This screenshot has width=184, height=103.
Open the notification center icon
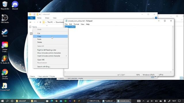point(179,101)
